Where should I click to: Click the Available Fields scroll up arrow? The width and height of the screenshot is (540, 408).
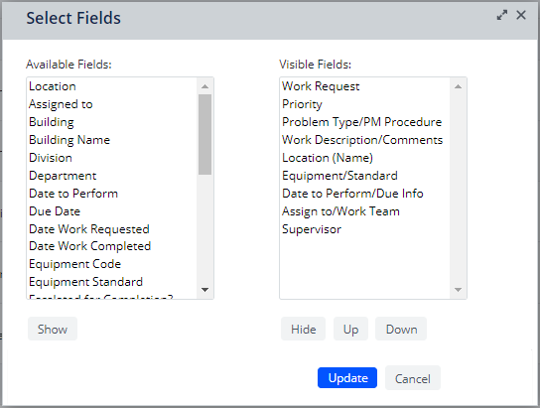tap(204, 86)
